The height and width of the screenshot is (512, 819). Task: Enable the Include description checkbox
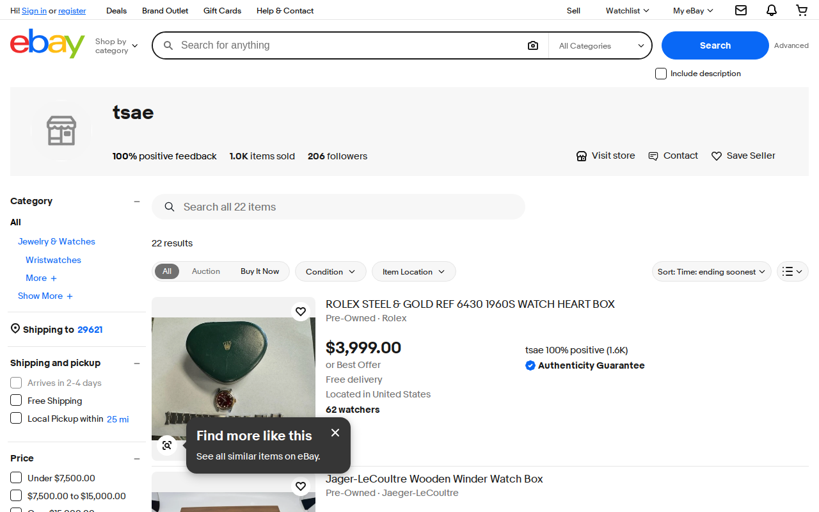(661, 74)
